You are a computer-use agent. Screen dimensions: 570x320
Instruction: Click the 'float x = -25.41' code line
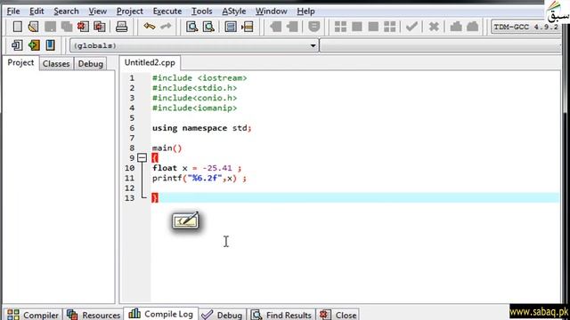coord(197,168)
